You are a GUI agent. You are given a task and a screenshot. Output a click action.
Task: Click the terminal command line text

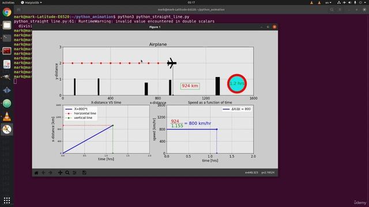click(153, 17)
